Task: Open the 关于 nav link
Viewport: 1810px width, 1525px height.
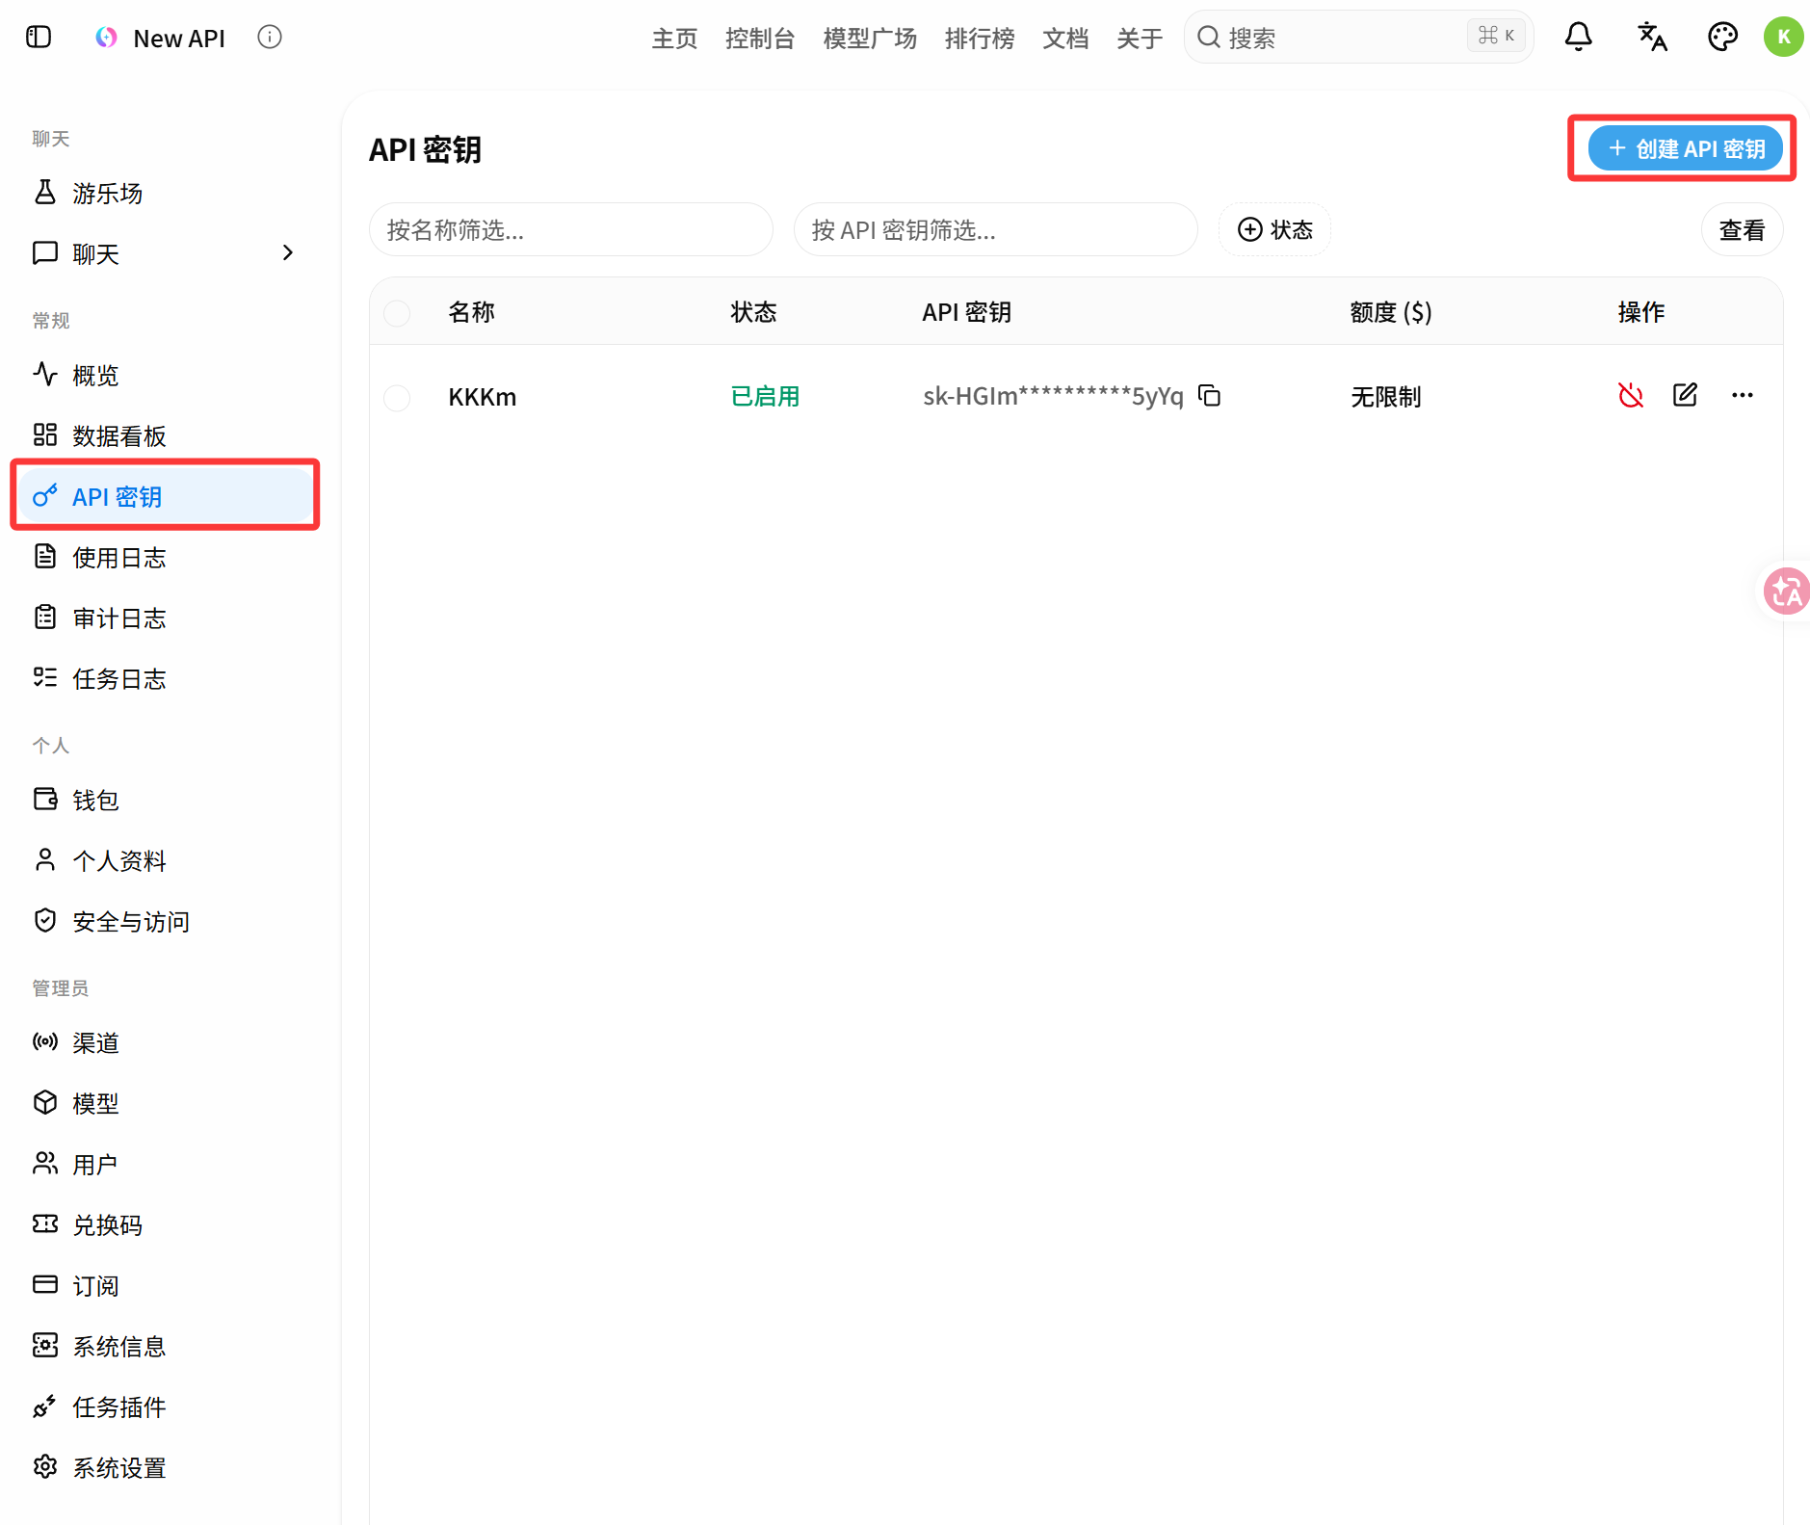Action: tap(1140, 38)
